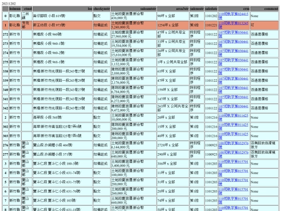Visit the crm link in row 6
The width and height of the screenshot is (281, 211).
coord(234,191)
